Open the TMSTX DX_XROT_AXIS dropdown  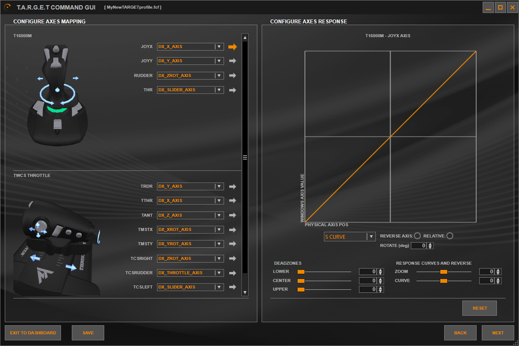190,230
